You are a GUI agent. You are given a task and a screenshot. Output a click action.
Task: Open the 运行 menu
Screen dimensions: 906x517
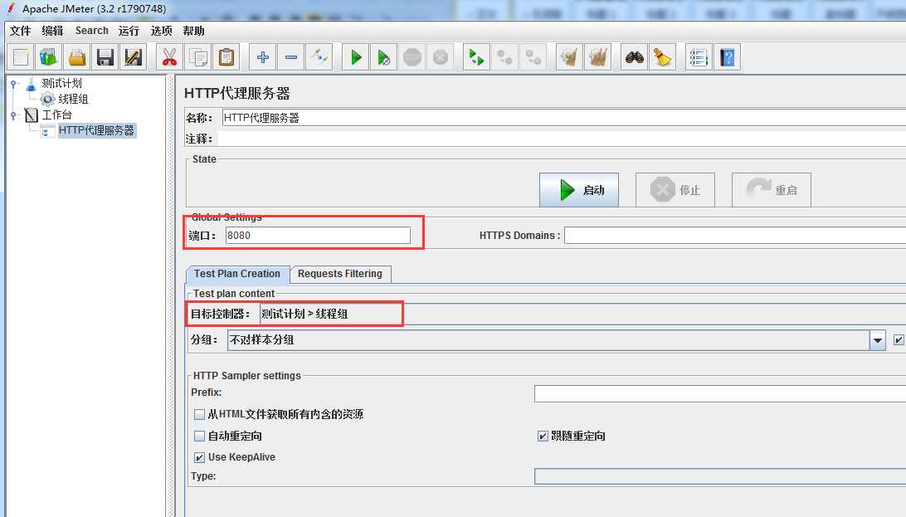[x=129, y=31]
